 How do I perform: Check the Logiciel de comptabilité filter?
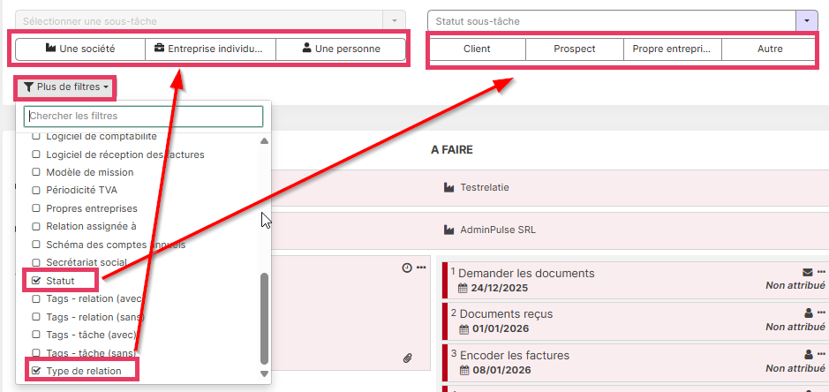coord(36,137)
